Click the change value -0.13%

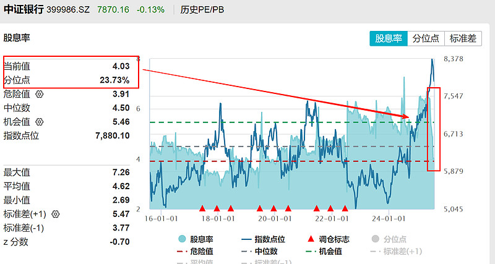coord(150,10)
